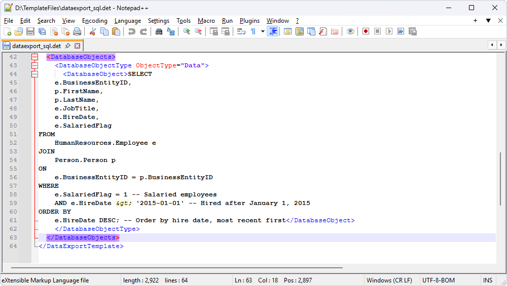The image size is (507, 286).
Task: Collapse the DatabaseObjectType fold at line 43
Action: 34,65
